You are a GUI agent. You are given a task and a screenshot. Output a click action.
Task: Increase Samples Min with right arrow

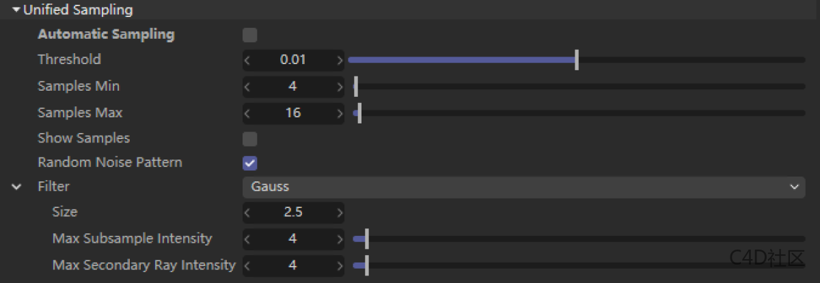(340, 87)
